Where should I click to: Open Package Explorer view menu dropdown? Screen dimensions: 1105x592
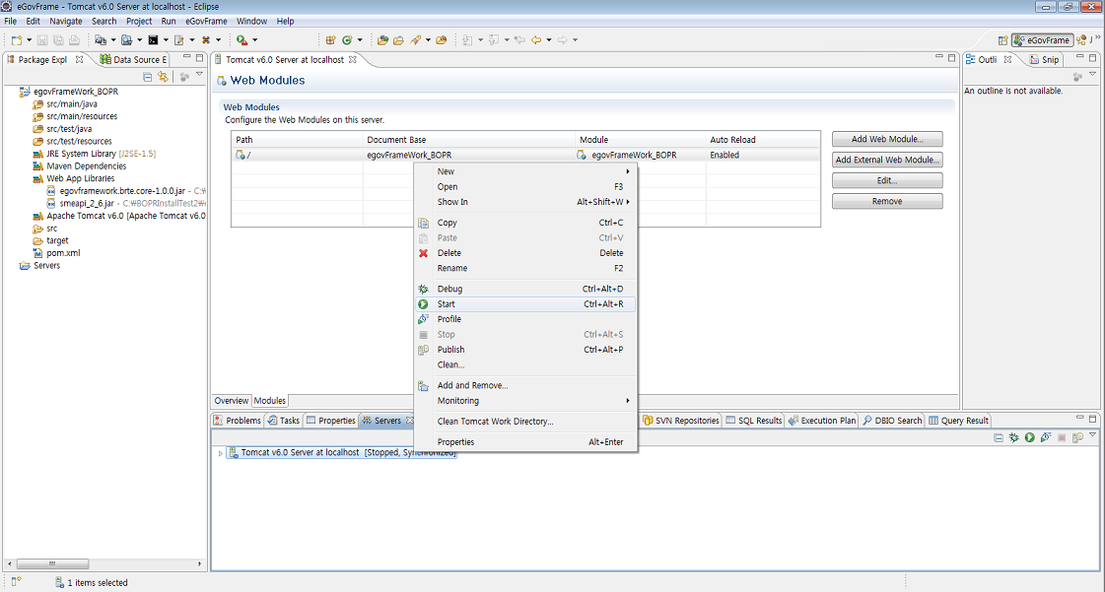tap(199, 75)
